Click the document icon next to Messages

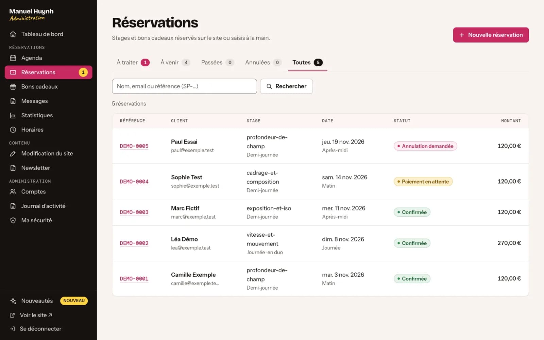pyautogui.click(x=13, y=101)
